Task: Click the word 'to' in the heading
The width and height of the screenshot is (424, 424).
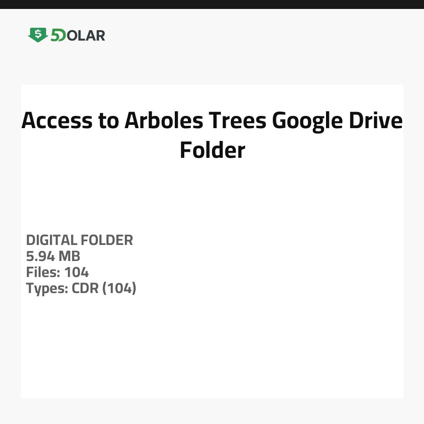Action: 109,121
